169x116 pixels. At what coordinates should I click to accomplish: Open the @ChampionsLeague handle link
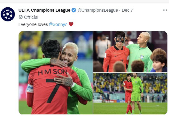click(x=98, y=10)
